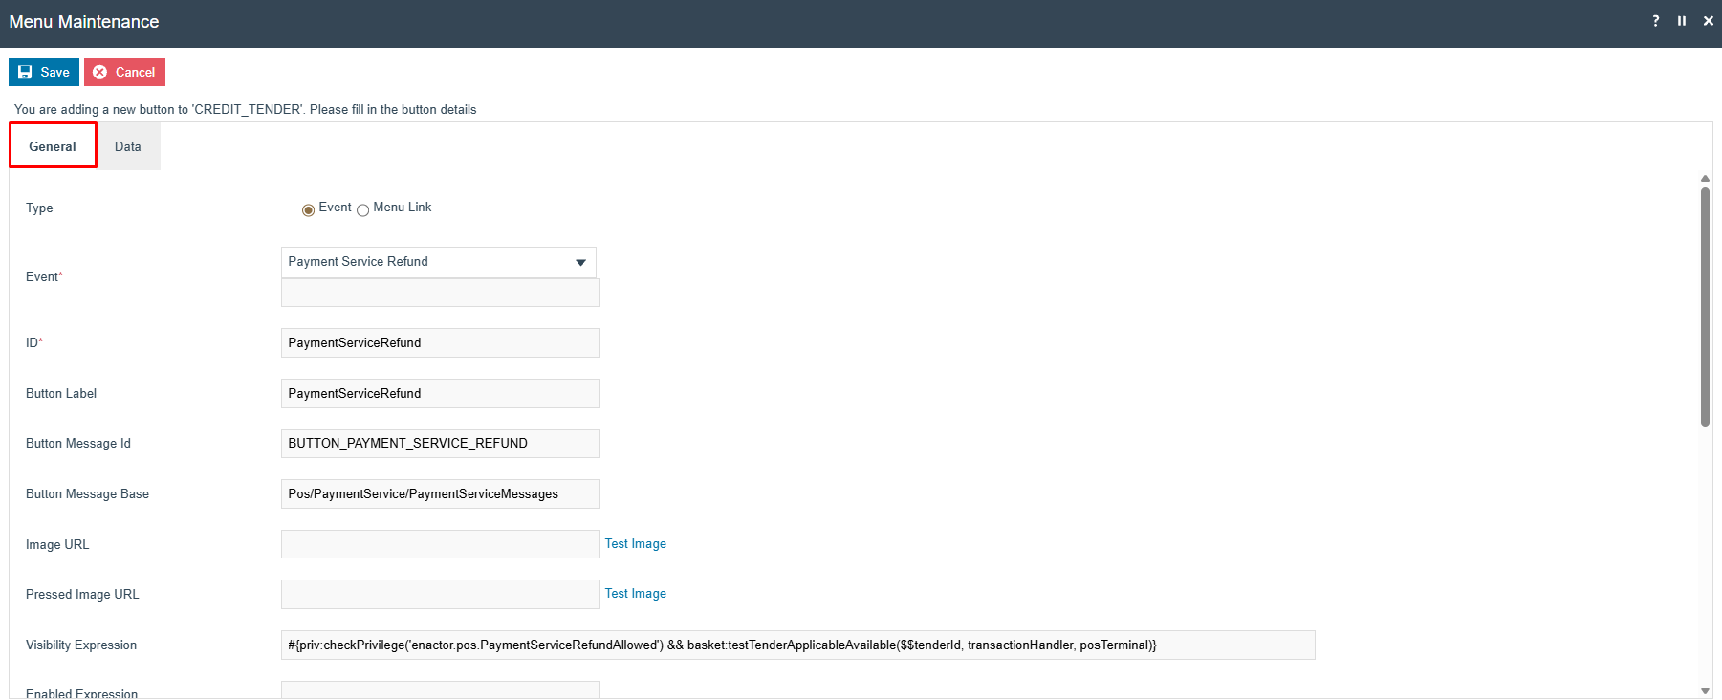Viewport: 1722px width, 700px height.
Task: Click the 'Pressed Image URL' label
Action: (82, 594)
